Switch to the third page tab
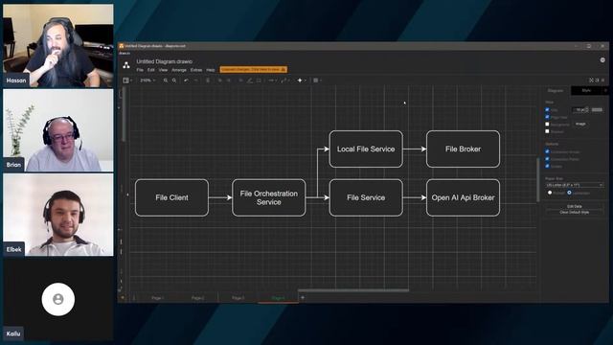 (x=238, y=298)
